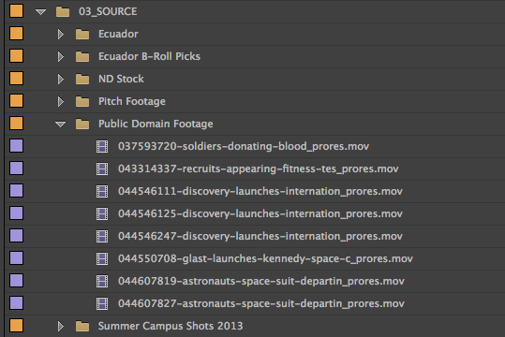
Task: Click violet label swatch for 044550708-glast clip
Action: [x=17, y=257]
